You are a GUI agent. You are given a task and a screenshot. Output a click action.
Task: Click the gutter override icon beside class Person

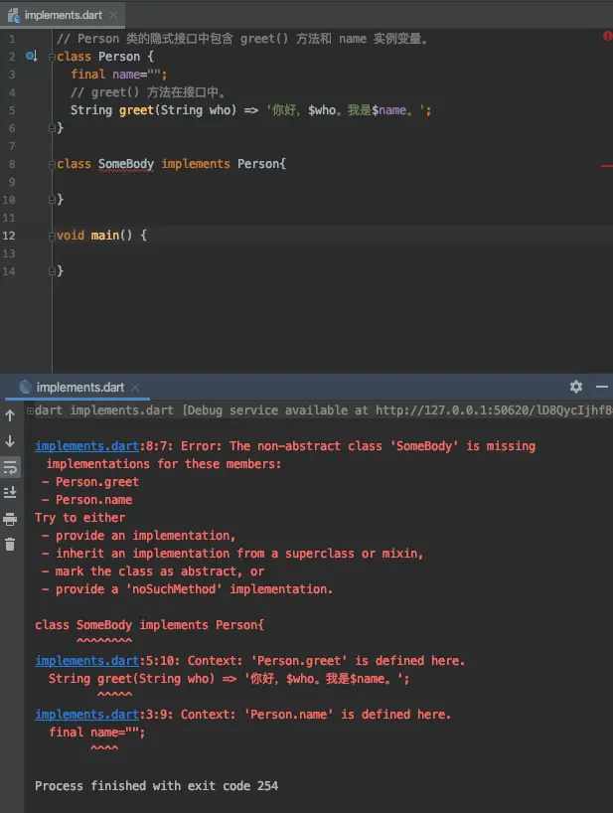coord(32,56)
